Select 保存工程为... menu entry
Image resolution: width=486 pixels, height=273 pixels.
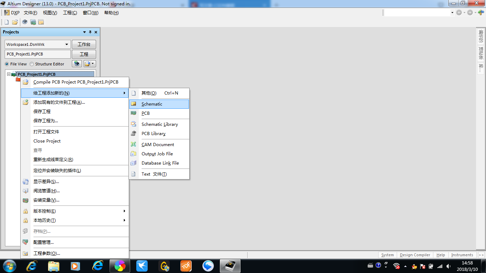coord(75,121)
